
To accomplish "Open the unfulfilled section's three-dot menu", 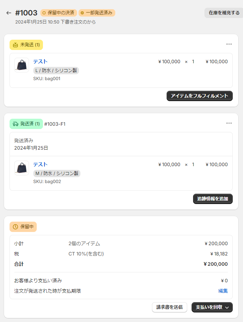I will click(229, 44).
